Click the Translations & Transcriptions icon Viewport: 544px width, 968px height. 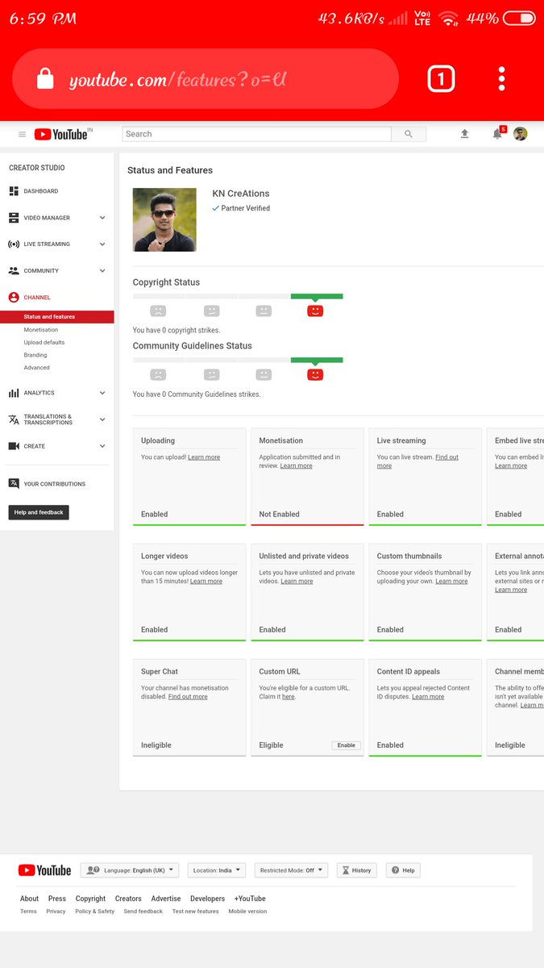[x=14, y=419]
